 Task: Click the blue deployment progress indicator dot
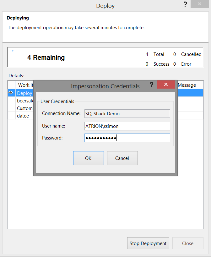click(13, 51)
